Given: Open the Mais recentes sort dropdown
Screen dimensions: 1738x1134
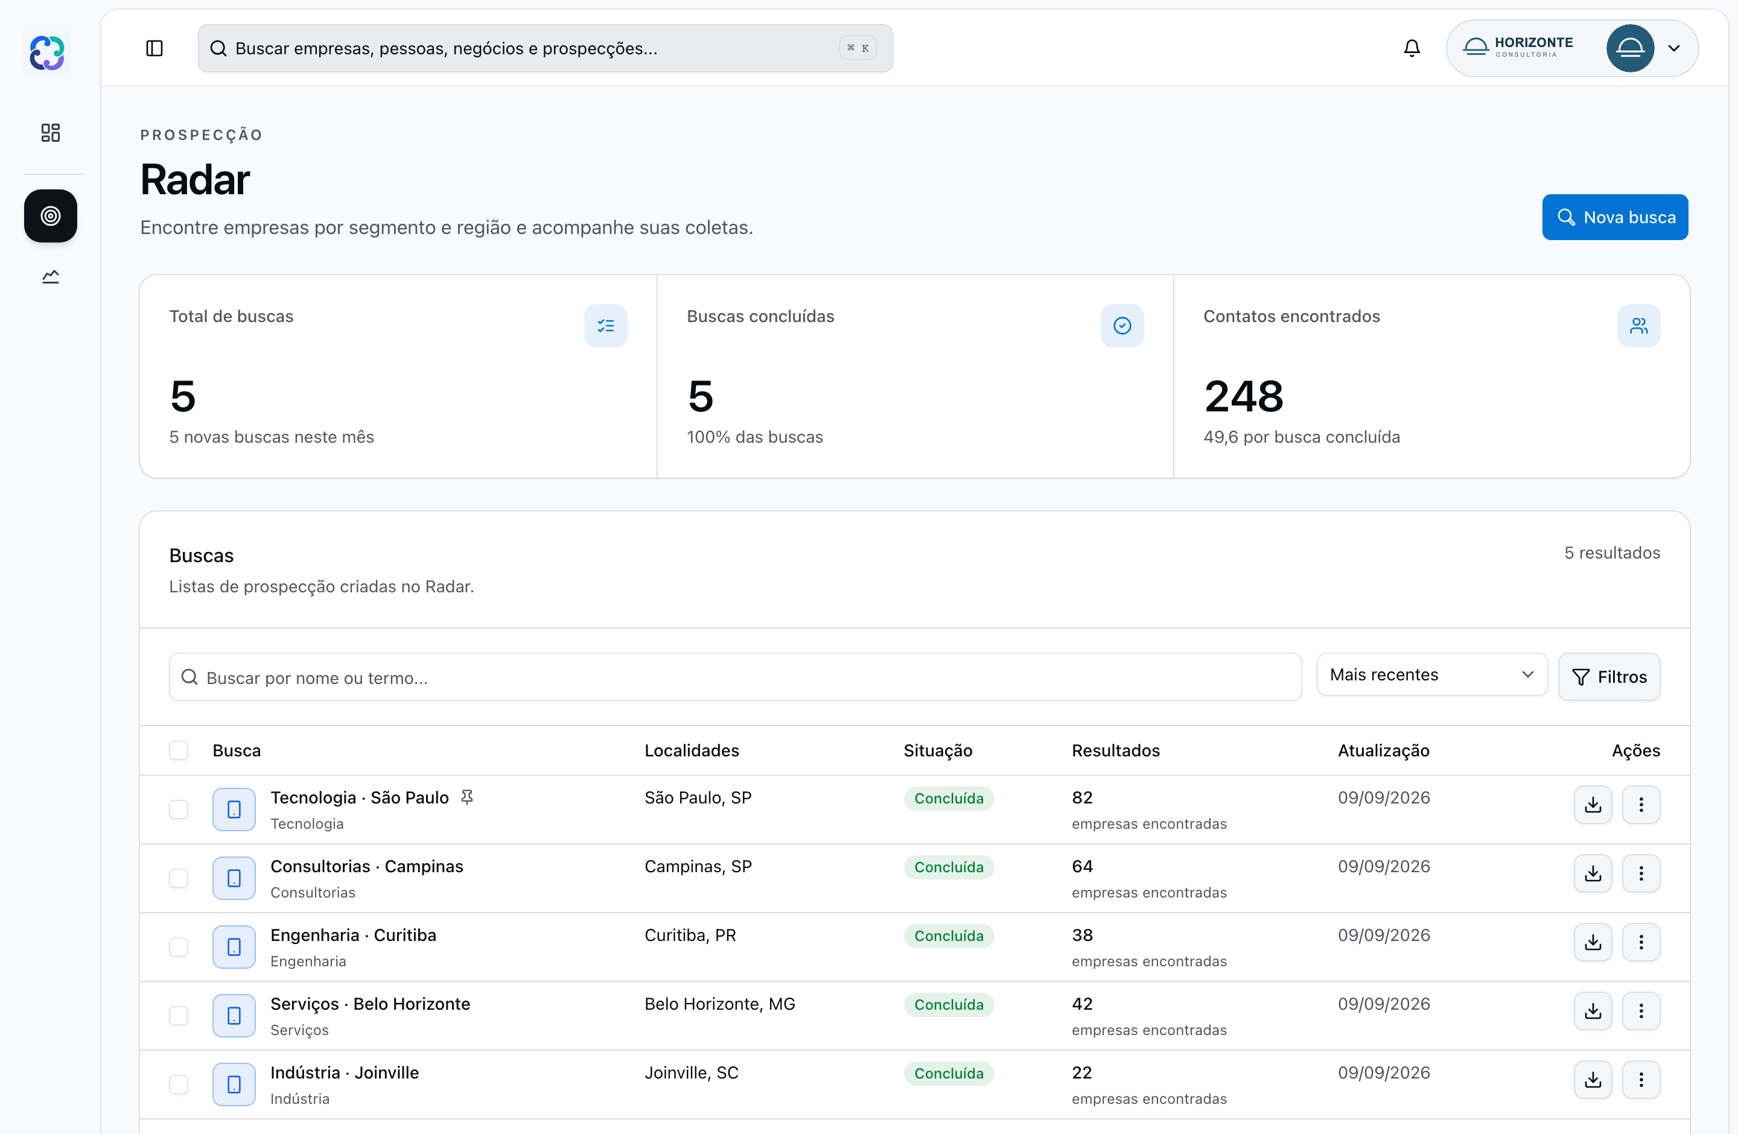Looking at the screenshot, I should [x=1431, y=674].
